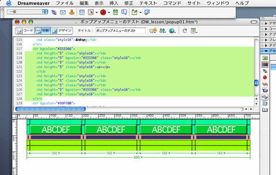The width and height of the screenshot is (276, 175).
Task: Show Scripts category in Assets panel
Action: [265, 97]
